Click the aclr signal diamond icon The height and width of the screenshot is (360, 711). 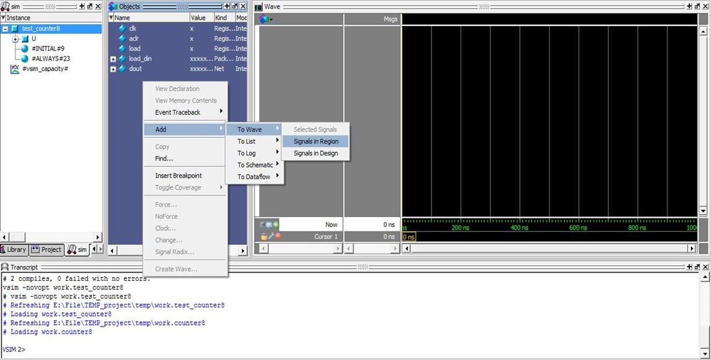(x=122, y=38)
